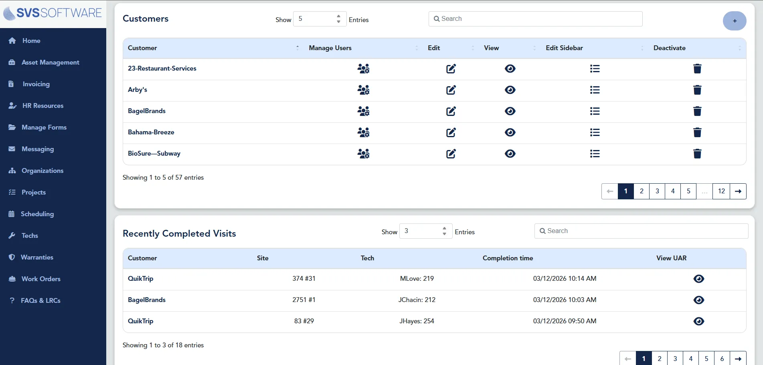Edit the Arby's customer
This screenshot has width=763, height=365.
(x=451, y=90)
